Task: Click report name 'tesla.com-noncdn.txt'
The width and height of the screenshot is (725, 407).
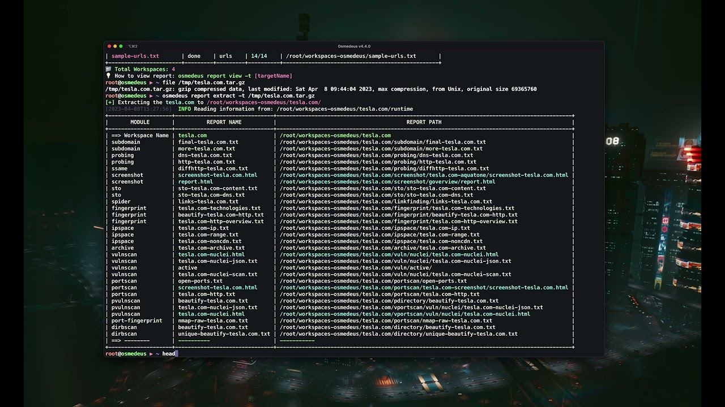Action: coord(210,241)
